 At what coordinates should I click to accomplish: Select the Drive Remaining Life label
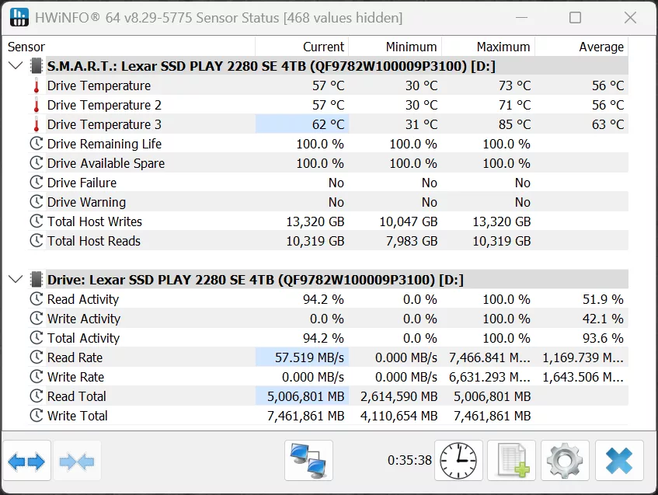coord(104,144)
